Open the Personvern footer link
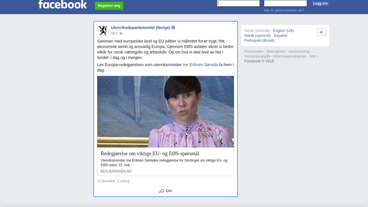The width and height of the screenshot is (368, 207). coord(254,51)
